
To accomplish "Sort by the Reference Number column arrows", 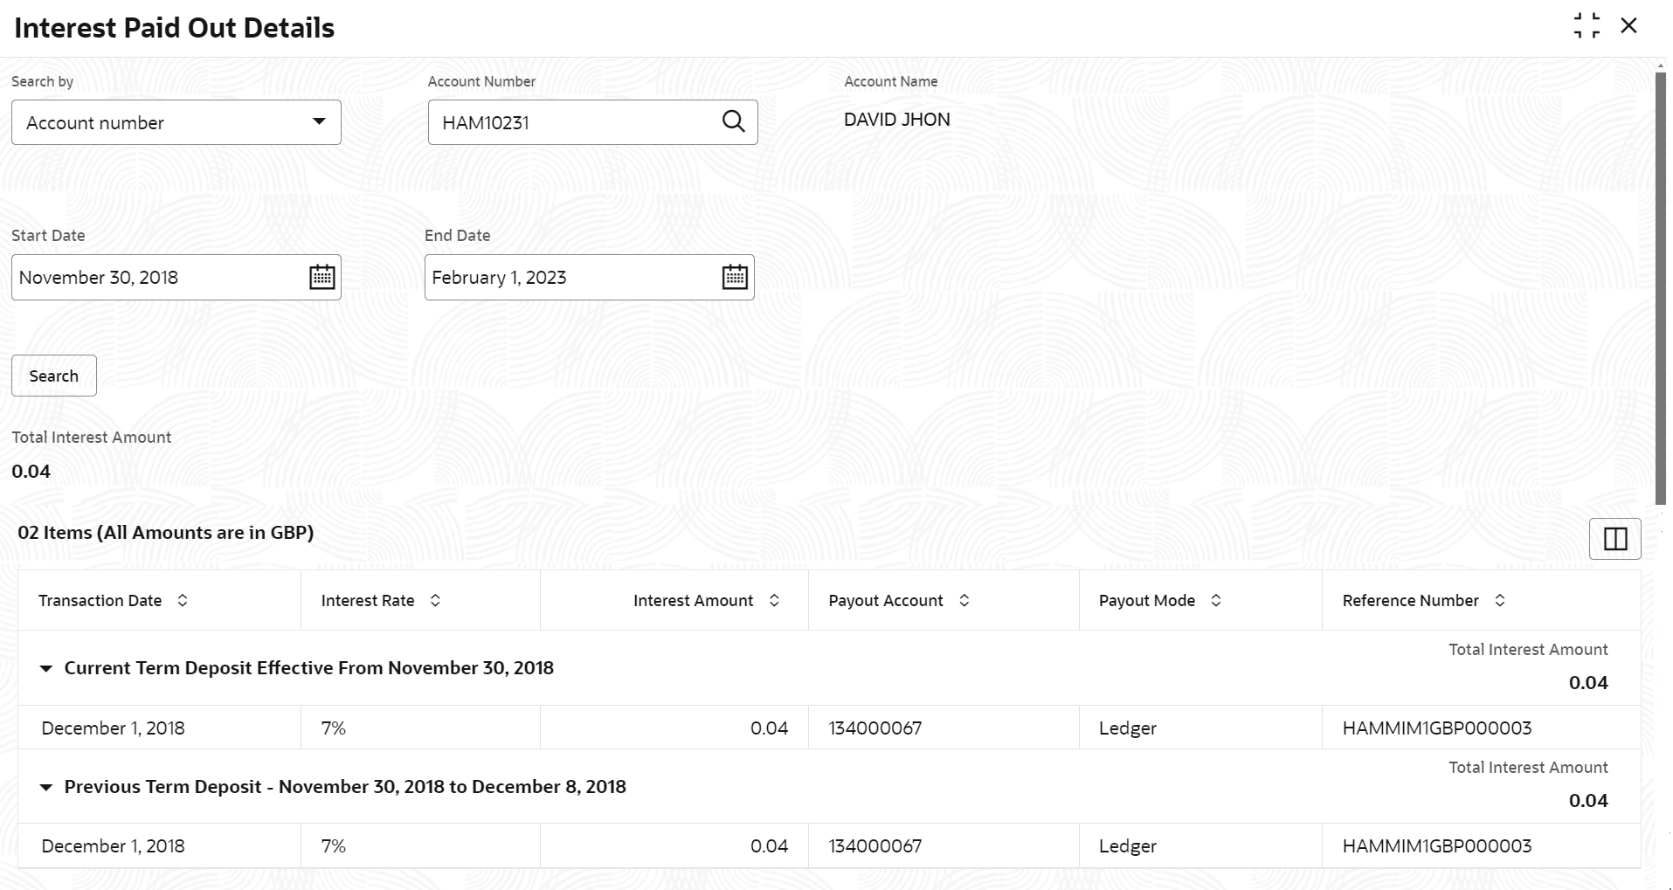I will (x=1500, y=600).
